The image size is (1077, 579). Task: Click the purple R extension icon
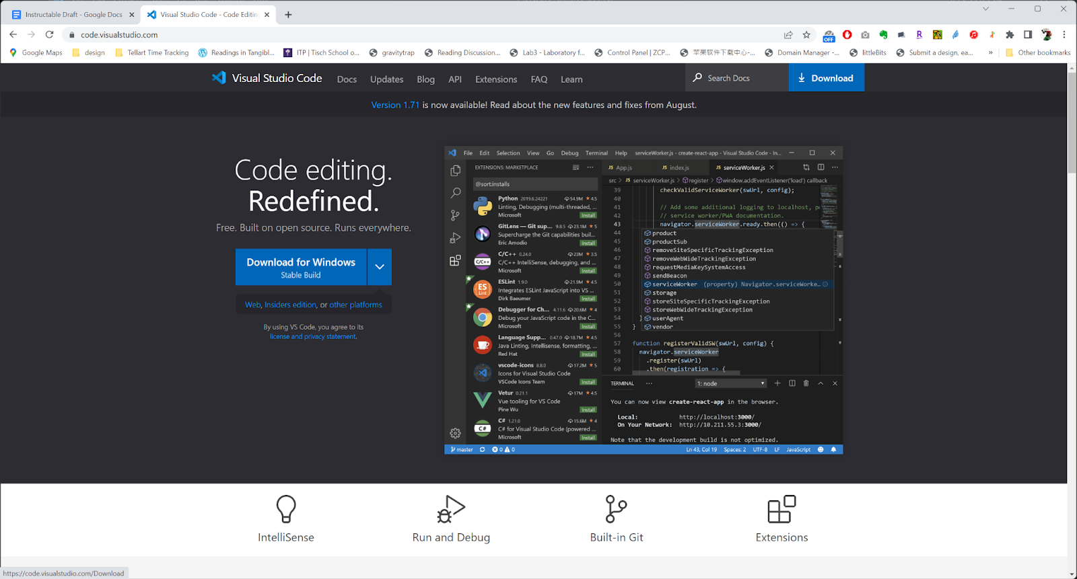tap(919, 35)
